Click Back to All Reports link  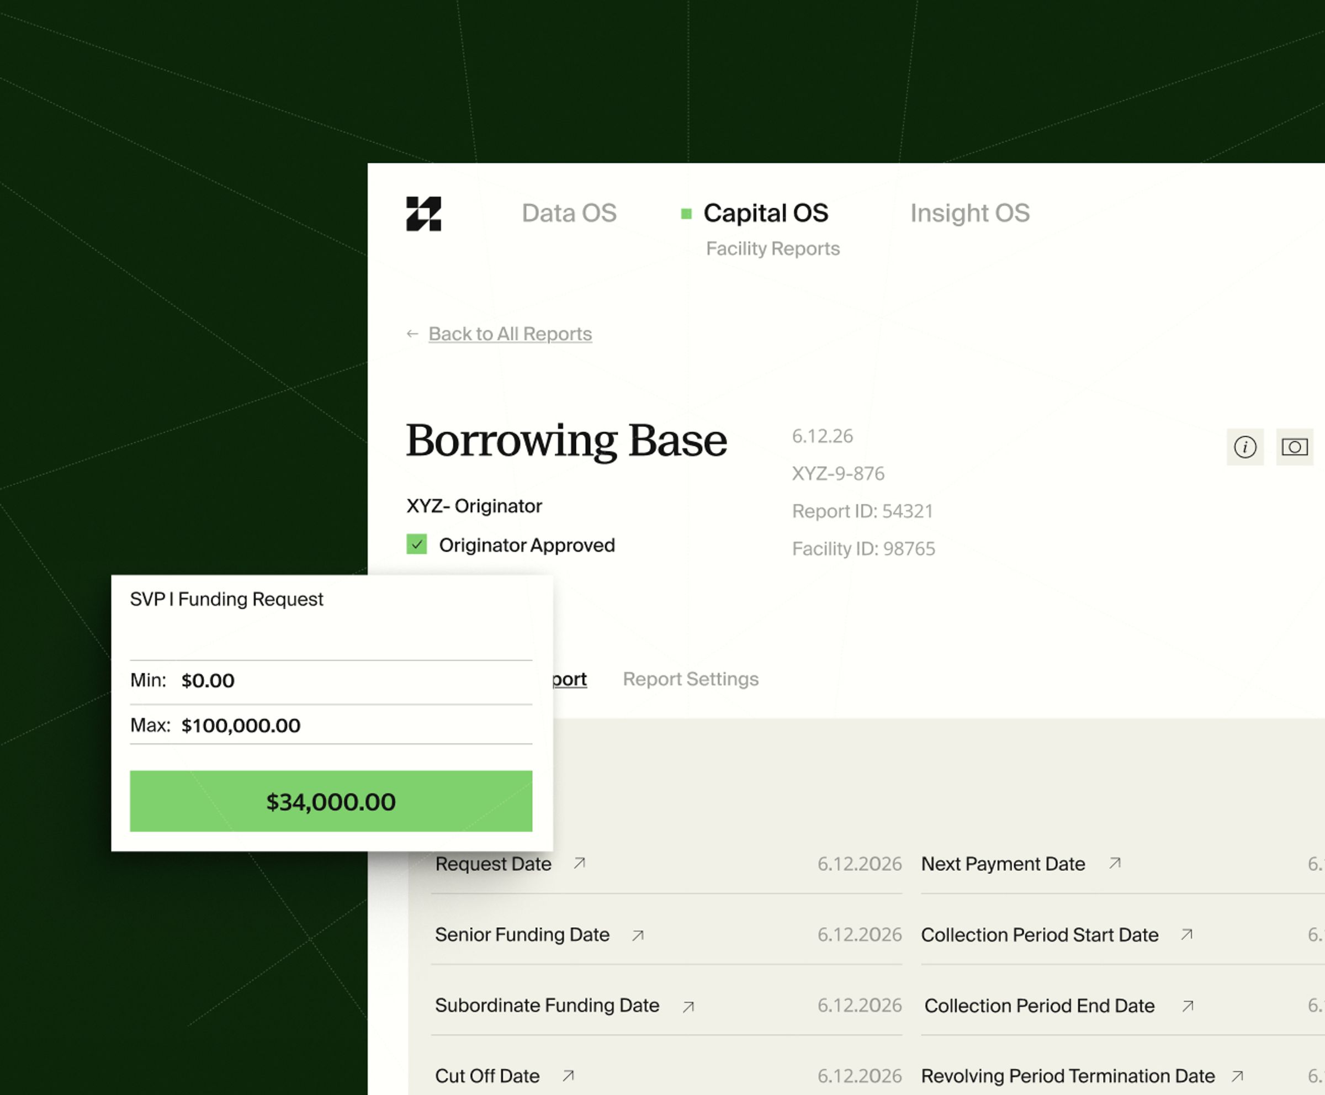[x=510, y=334]
